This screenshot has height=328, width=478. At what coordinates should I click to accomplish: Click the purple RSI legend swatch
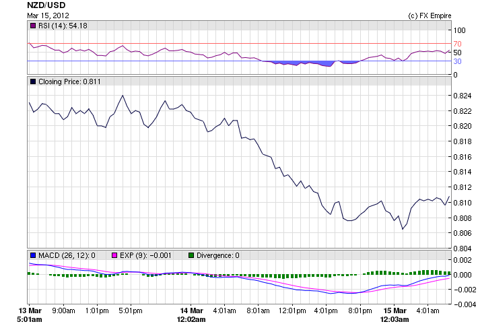[33, 26]
